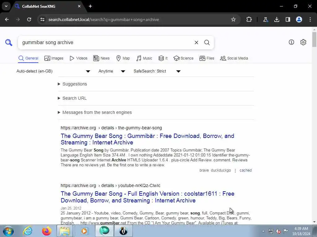Toggle muted volume icon in system tray
This screenshot has height=237, width=317.
coord(278,231)
